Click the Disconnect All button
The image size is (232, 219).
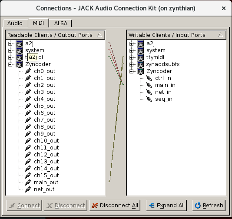point(115,206)
